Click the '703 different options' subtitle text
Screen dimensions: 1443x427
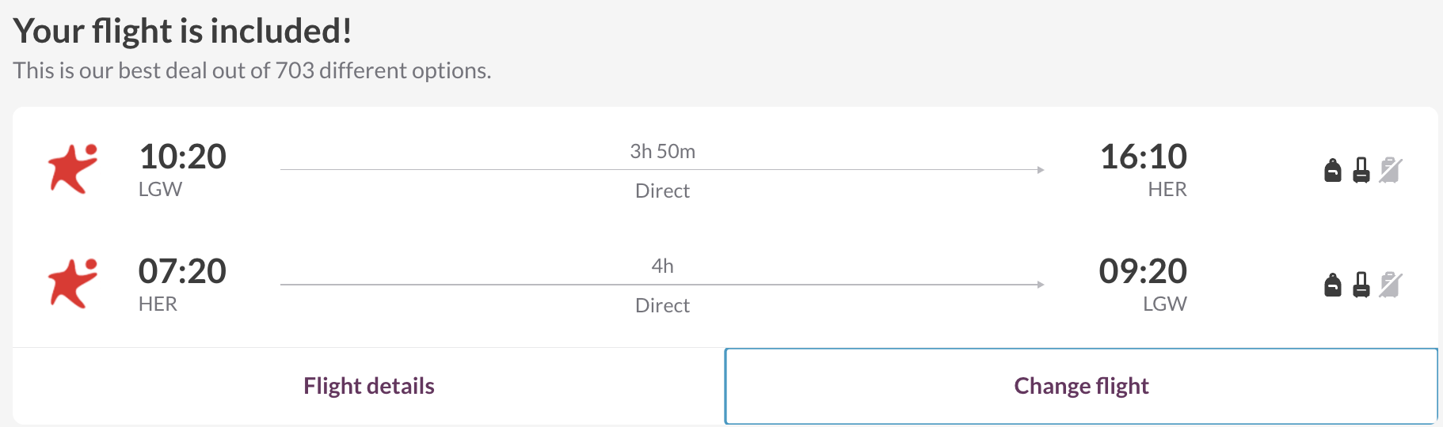pos(383,70)
